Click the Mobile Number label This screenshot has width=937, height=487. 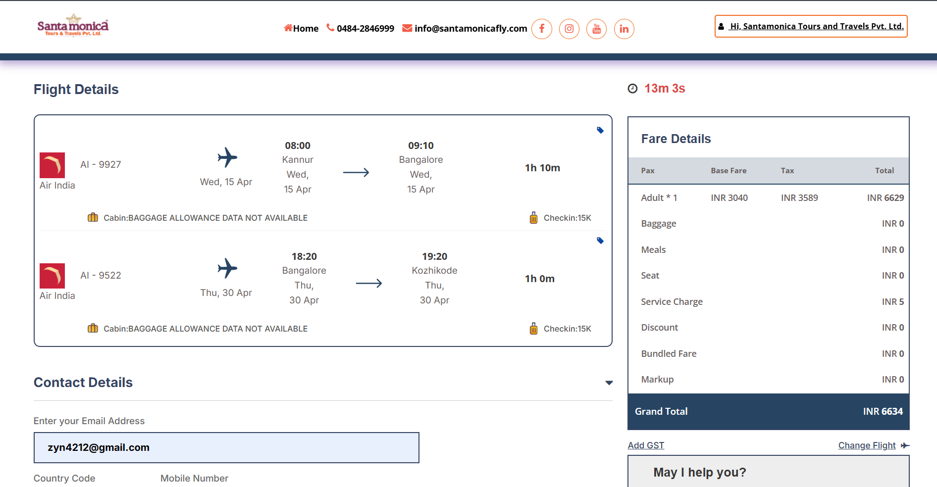coord(194,478)
